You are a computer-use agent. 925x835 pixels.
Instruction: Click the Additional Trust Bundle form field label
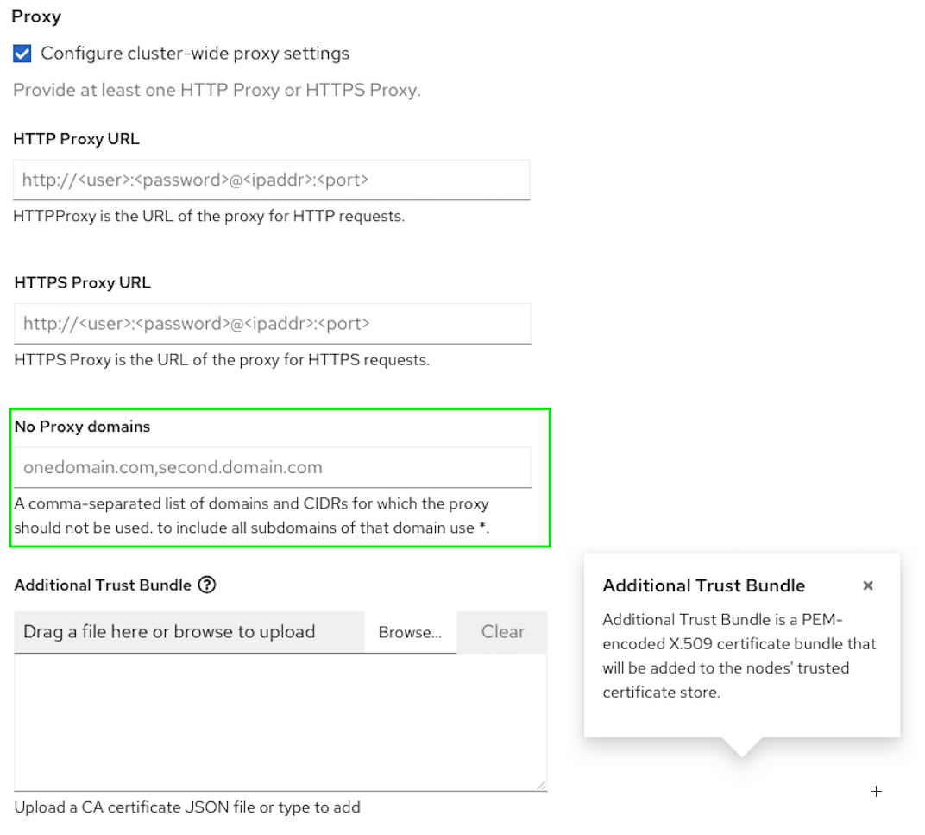103,585
